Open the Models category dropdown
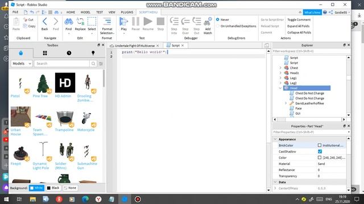The image size is (364, 204). point(22,63)
